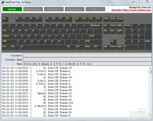This screenshot has width=153, height=121.
Task: Click the backslash key tile
Action: click(x=98, y=32)
